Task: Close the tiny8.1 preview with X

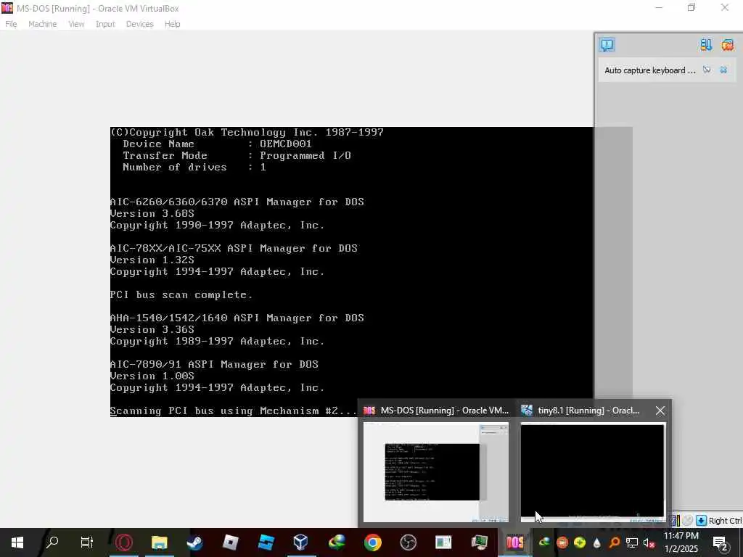Action: (660, 410)
